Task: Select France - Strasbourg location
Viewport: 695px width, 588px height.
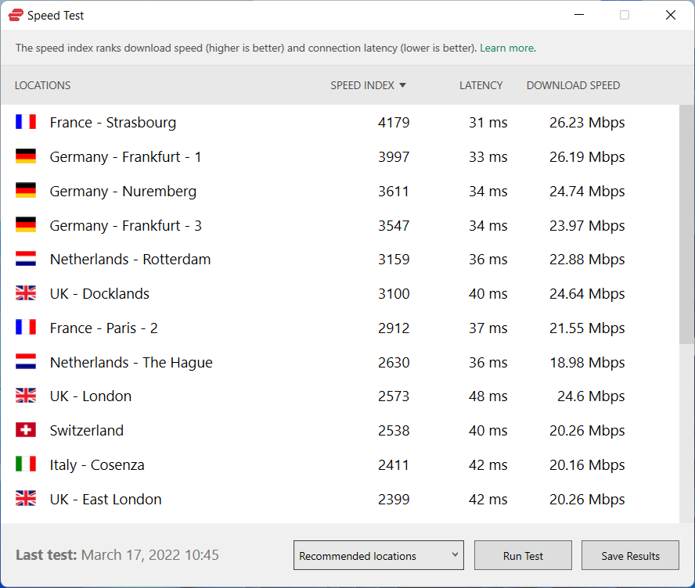Action: [113, 122]
